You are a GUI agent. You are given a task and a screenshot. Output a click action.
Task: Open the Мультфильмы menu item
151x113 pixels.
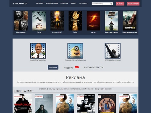(52, 3)
